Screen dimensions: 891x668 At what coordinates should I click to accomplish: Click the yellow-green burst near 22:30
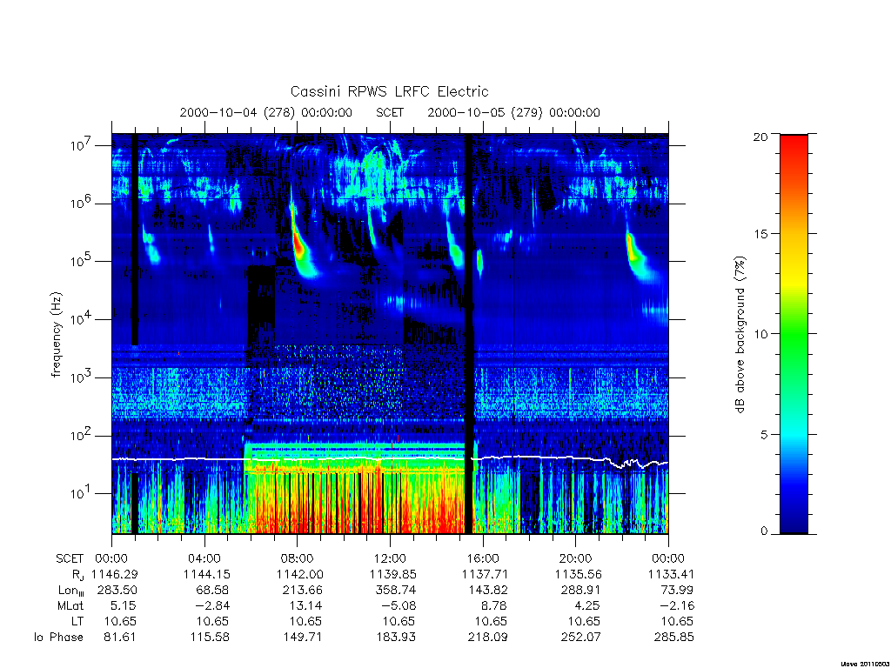(x=635, y=251)
